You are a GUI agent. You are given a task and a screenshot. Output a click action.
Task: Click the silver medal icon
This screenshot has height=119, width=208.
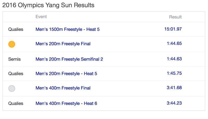12,88
